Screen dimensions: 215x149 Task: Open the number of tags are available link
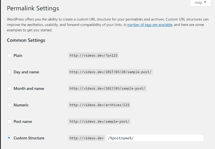tap(150, 25)
